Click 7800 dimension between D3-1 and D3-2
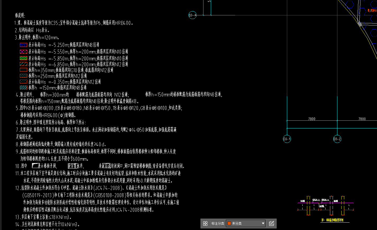Image resolution: width=377 pixels, height=230 pixels. coord(312,119)
